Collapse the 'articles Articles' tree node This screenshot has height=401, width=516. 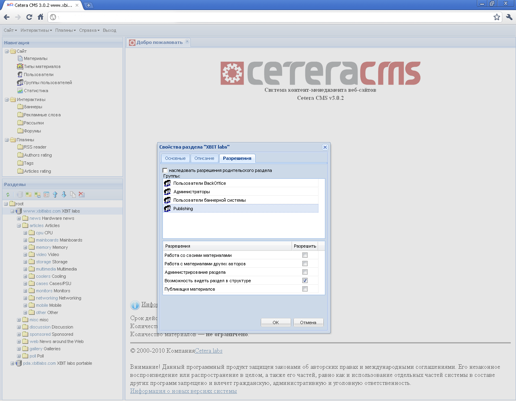19,226
